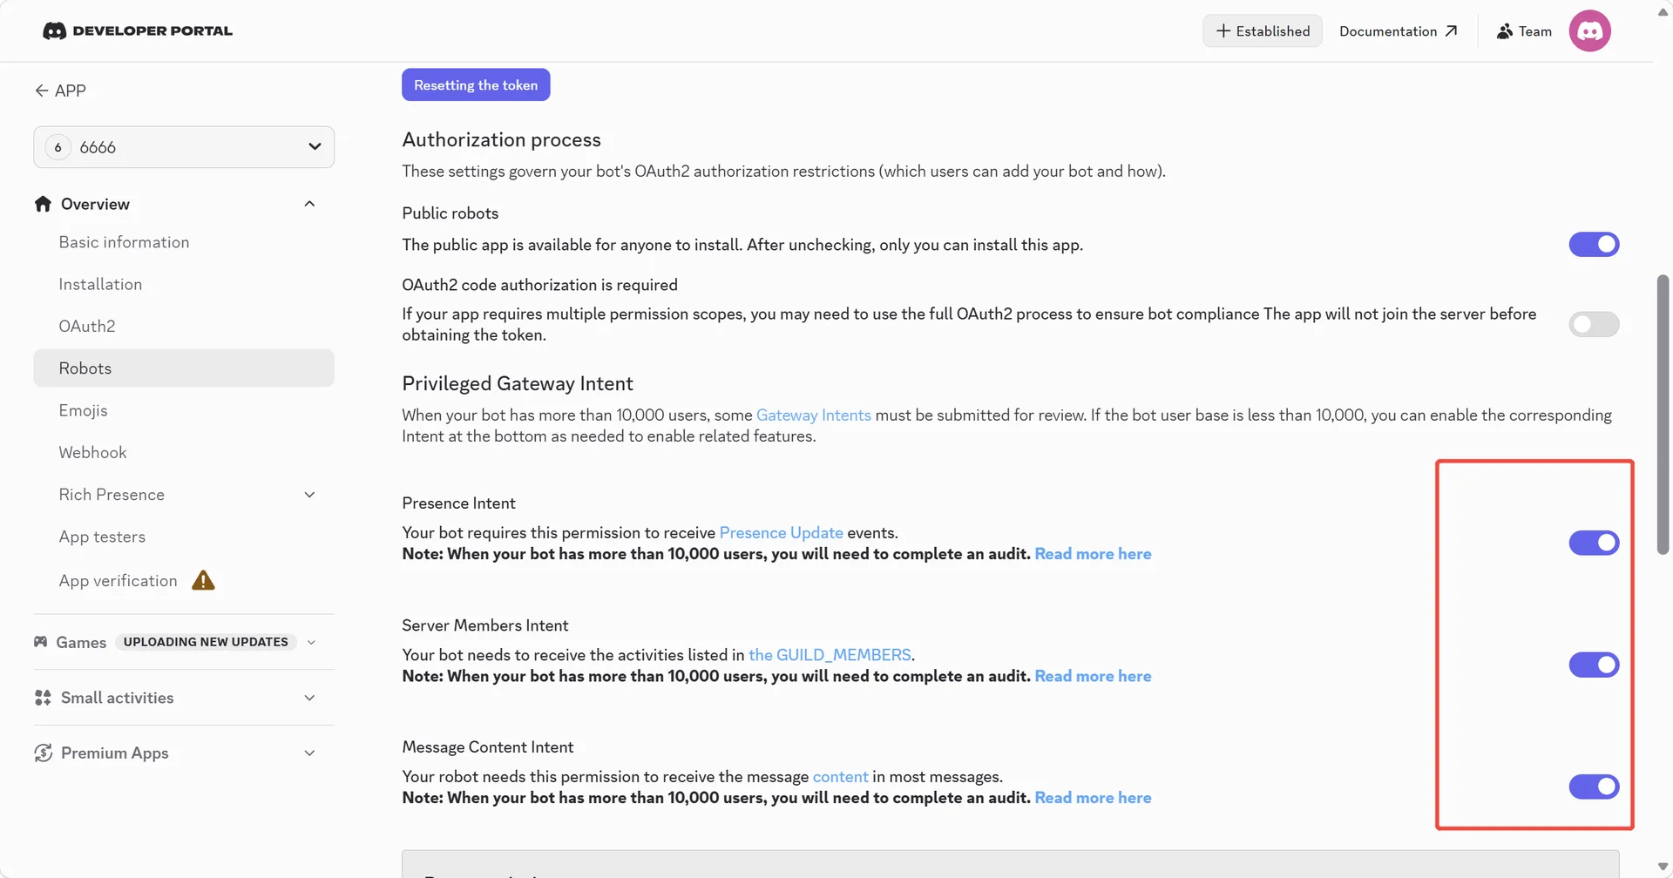Open the Gateway Intents link
1673x878 pixels.
click(x=814, y=415)
